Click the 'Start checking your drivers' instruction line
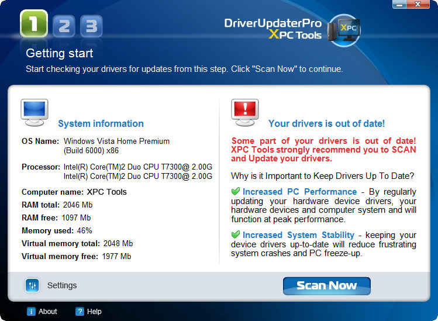 [184, 69]
